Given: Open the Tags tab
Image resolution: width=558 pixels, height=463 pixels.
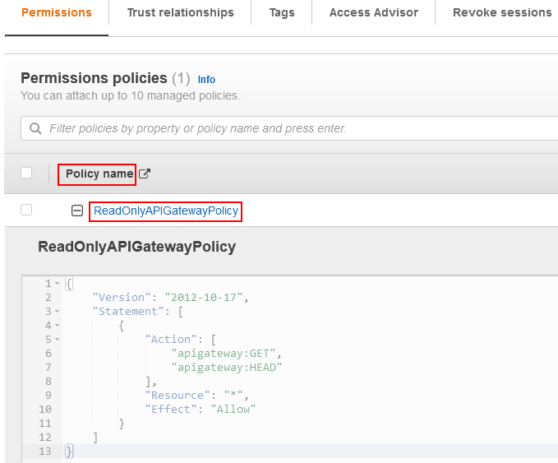Looking at the screenshot, I should pos(282,13).
